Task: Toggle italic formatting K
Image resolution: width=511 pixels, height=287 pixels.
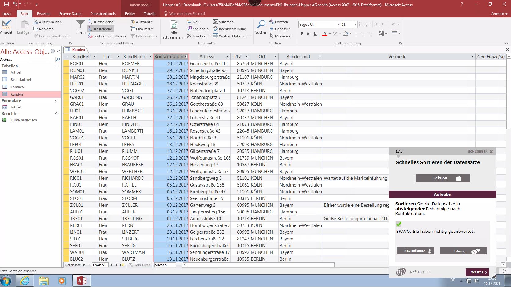Action: [308, 34]
